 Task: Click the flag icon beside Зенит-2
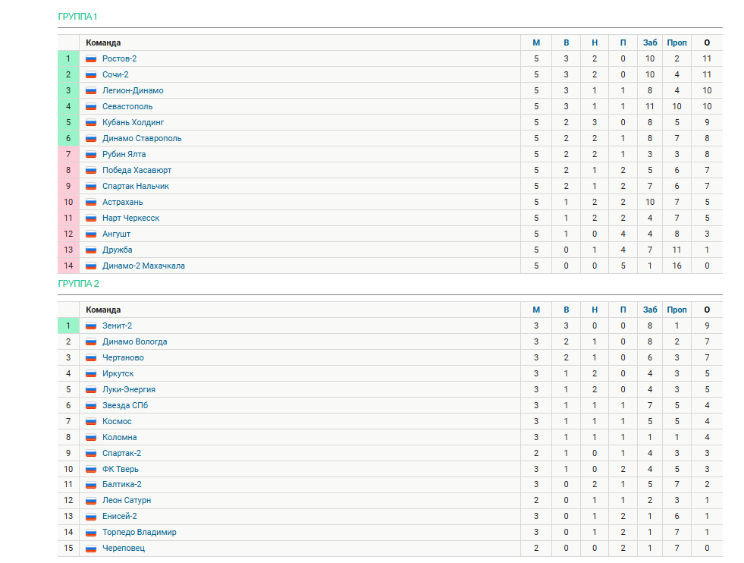click(x=91, y=326)
